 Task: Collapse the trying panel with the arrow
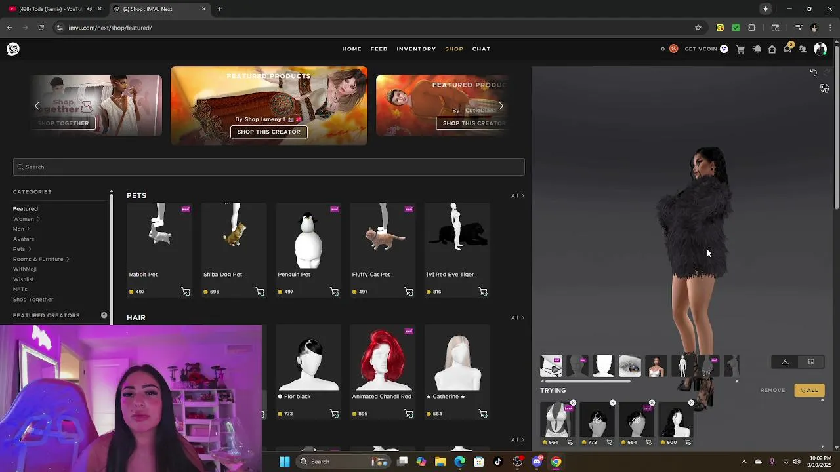[822, 399]
